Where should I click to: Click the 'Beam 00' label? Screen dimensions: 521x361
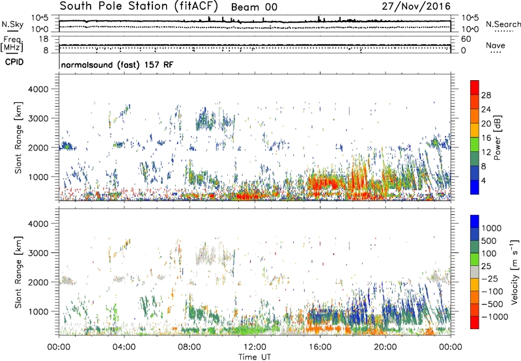[254, 7]
